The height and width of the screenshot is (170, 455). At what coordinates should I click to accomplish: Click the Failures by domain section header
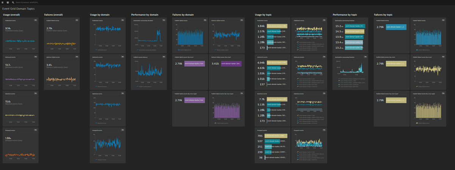pyautogui.click(x=183, y=15)
